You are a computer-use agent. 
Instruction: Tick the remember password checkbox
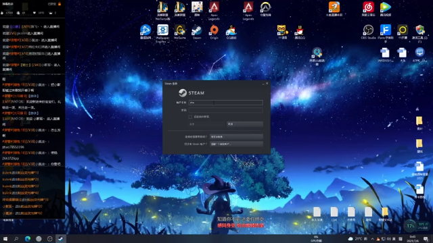[x=190, y=117]
